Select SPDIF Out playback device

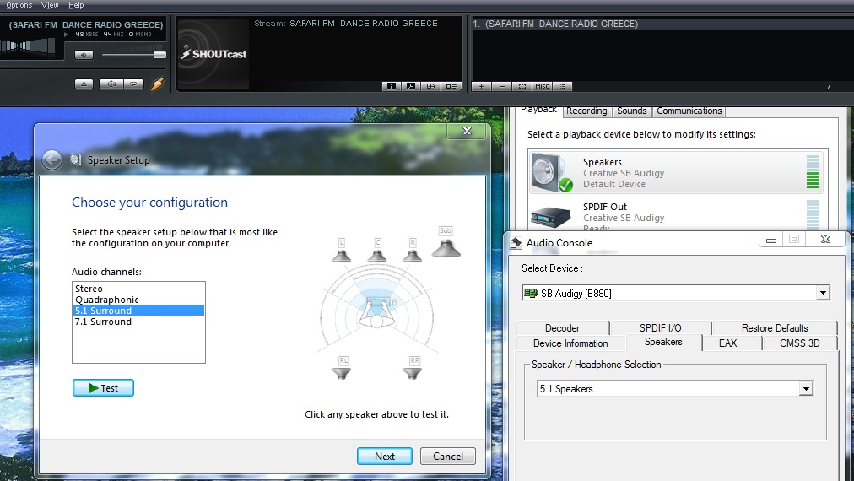675,213
